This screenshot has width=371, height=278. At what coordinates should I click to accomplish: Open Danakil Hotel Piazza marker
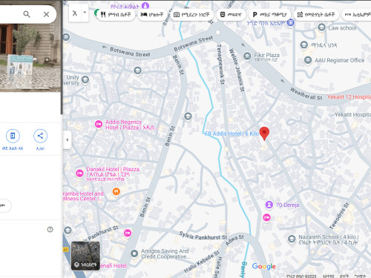pyautogui.click(x=79, y=173)
